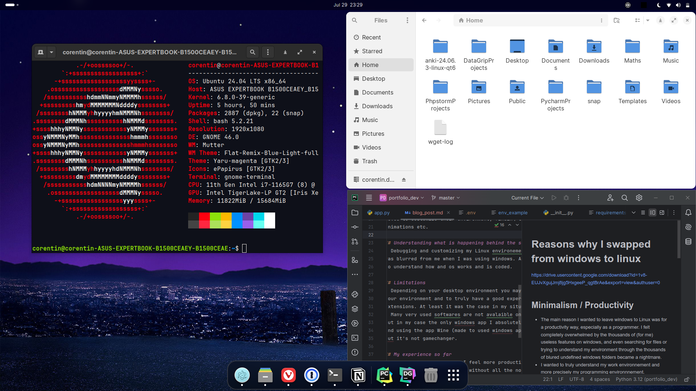Run the current file in PyCharm
Image resolution: width=696 pixels, height=391 pixels.
pyautogui.click(x=554, y=198)
